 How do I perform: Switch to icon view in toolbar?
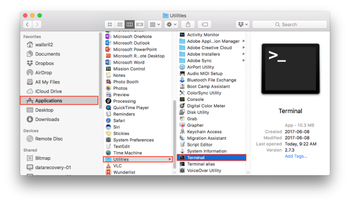110,24
